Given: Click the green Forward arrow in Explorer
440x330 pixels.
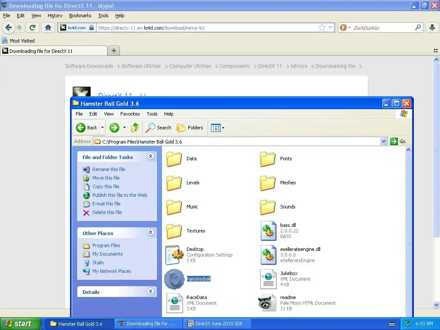Looking at the screenshot, I should click(x=114, y=128).
